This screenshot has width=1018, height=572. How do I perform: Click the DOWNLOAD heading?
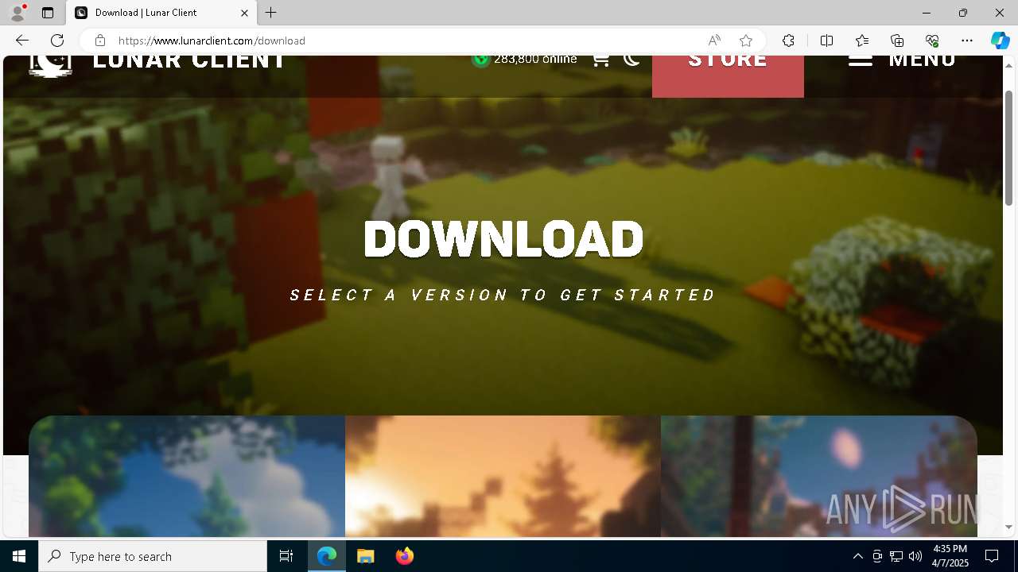[503, 239]
